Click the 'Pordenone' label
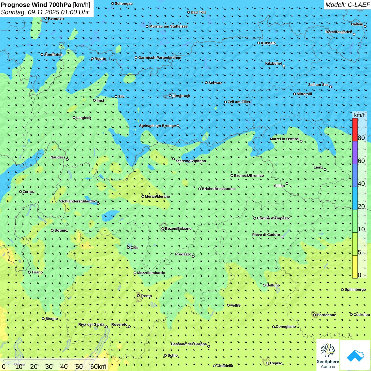 click(x=326, y=315)
